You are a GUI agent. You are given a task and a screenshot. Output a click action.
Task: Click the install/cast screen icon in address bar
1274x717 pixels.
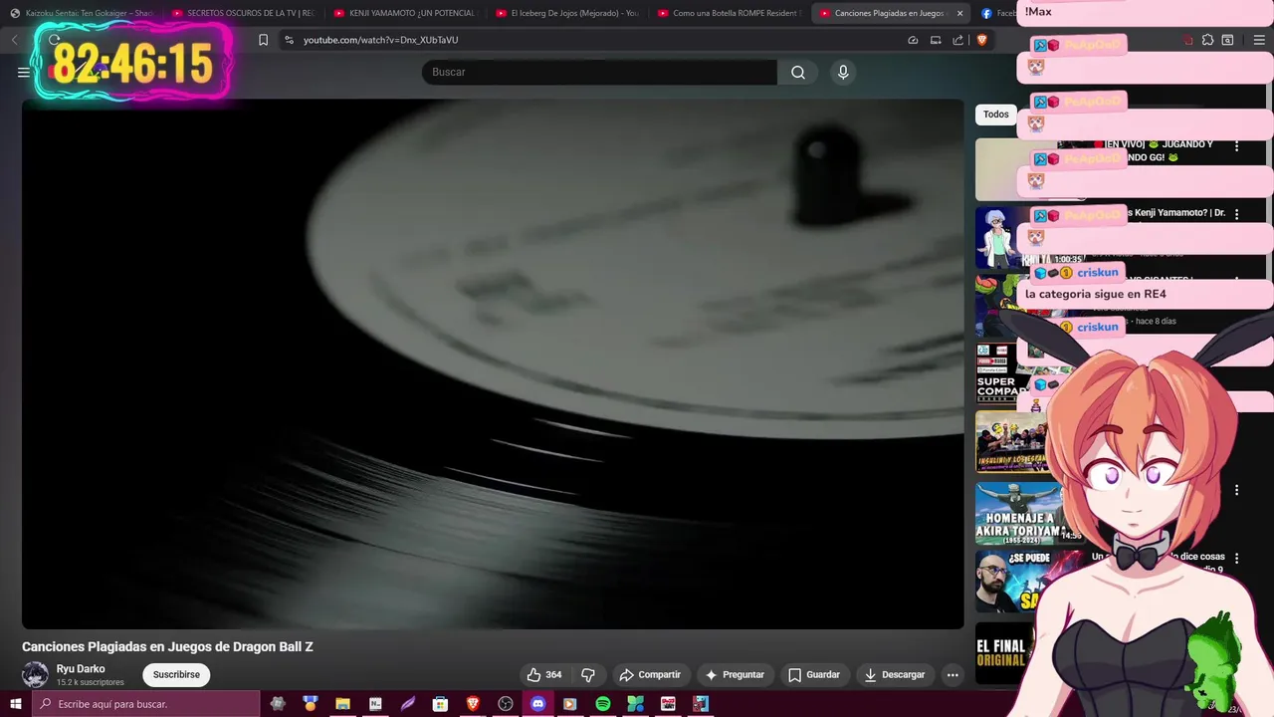pyautogui.click(x=936, y=40)
